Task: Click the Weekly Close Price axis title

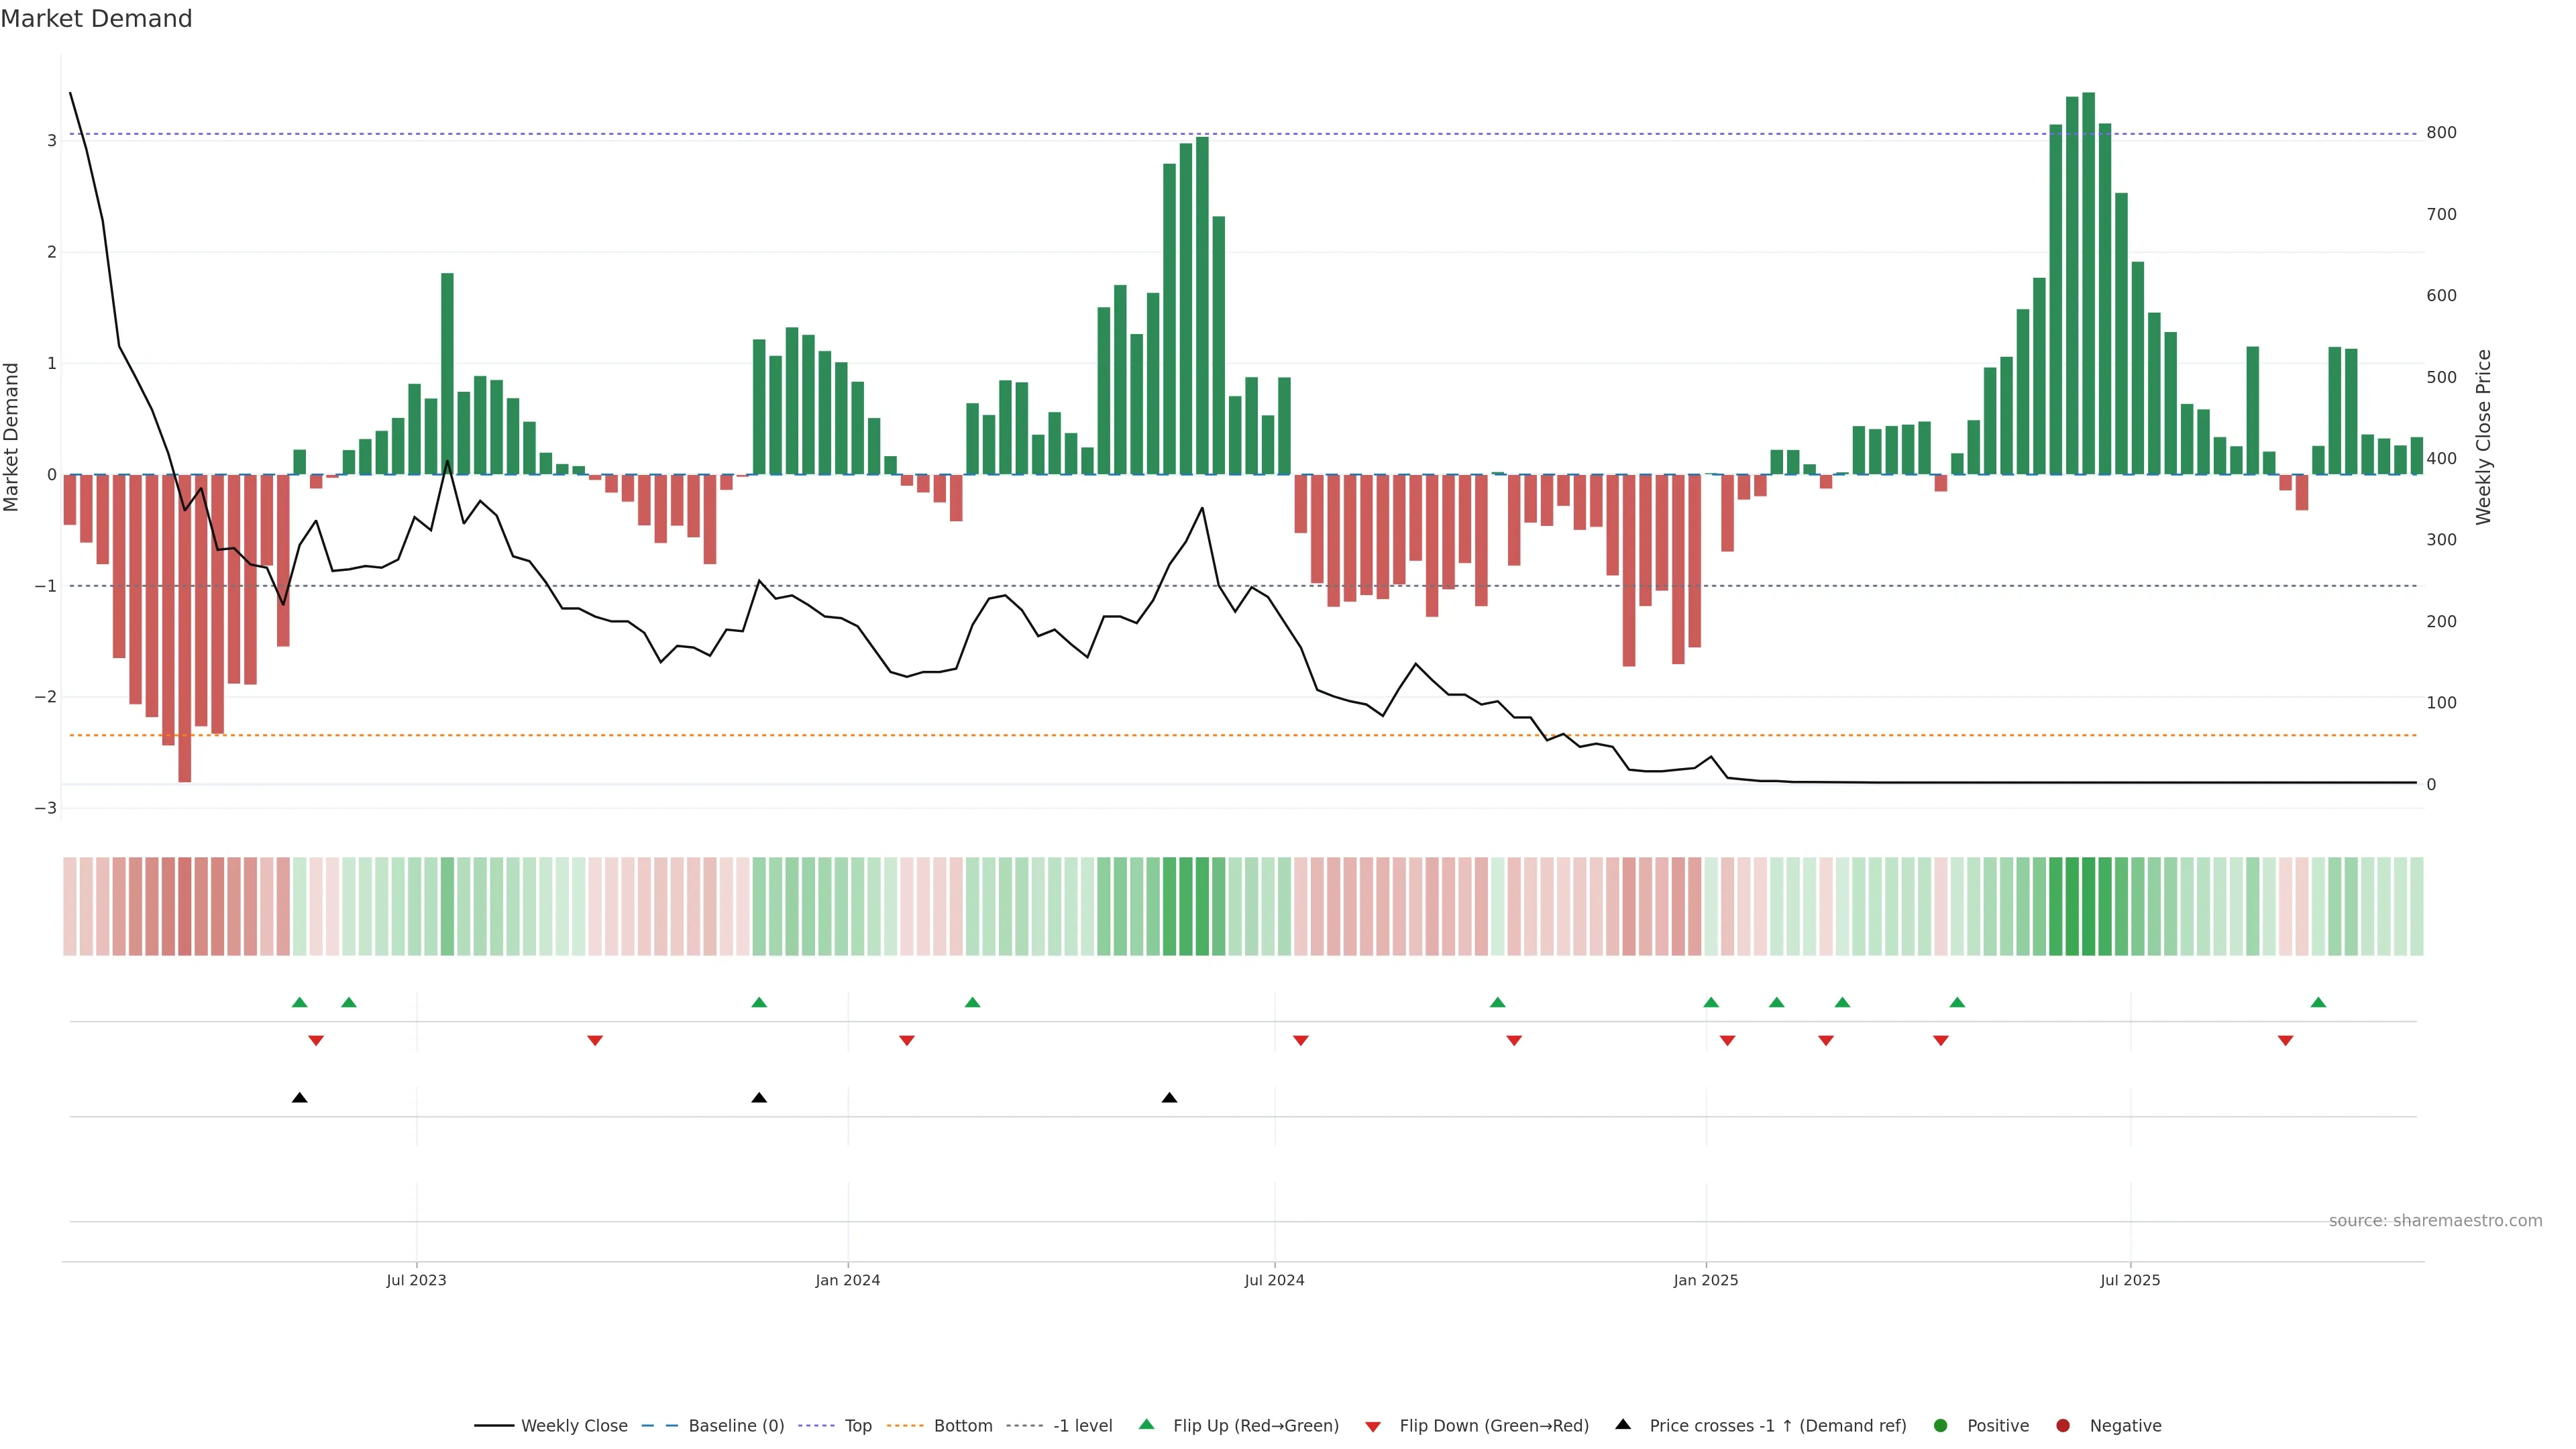Action: 2484,437
